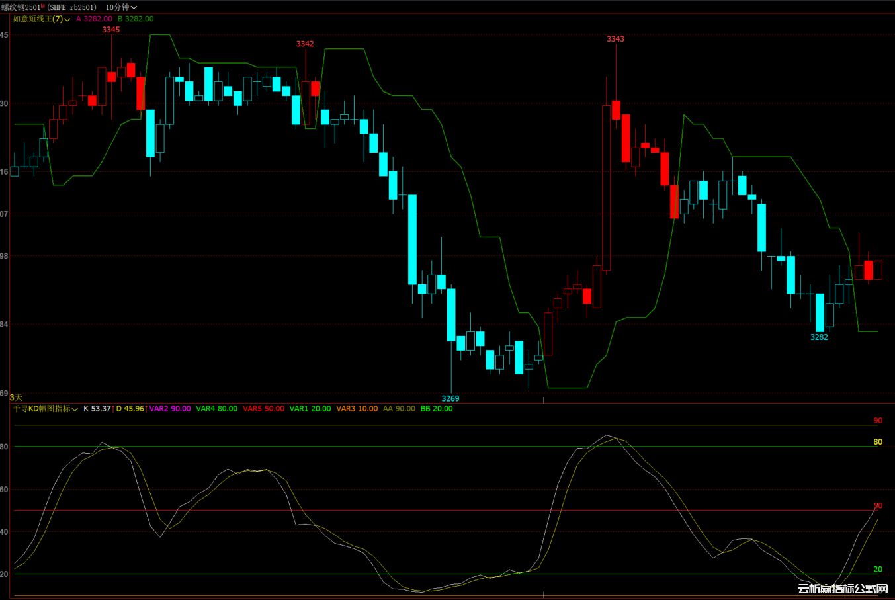Click the AA 90.00 label

pyautogui.click(x=400, y=409)
